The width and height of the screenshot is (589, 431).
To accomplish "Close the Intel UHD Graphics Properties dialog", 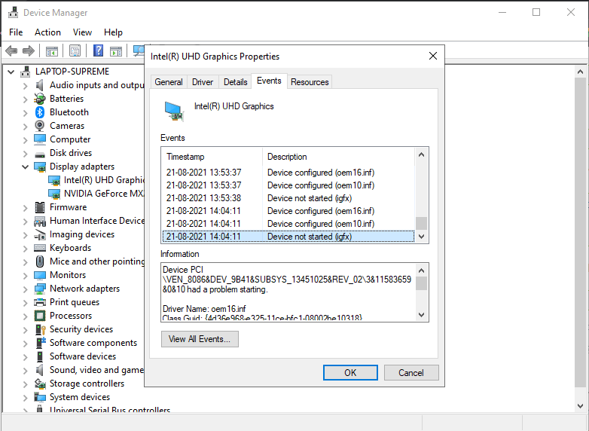I will tap(433, 56).
